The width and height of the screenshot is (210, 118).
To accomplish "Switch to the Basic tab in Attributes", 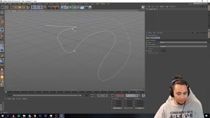I will point(148,38).
